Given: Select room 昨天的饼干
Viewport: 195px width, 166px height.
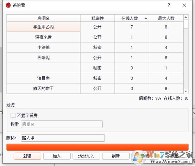Looking at the screenshot, I should click(x=44, y=89).
